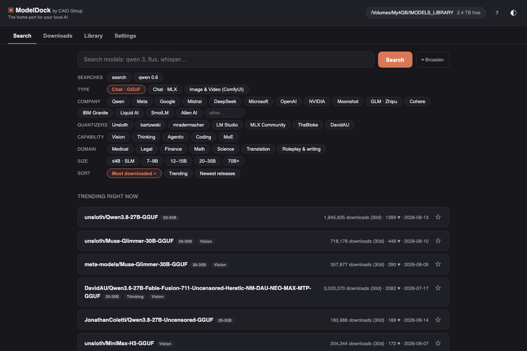Image resolution: width=527 pixels, height=351 pixels.
Task: Select the TheBloke quantizer filter
Action: (308, 125)
